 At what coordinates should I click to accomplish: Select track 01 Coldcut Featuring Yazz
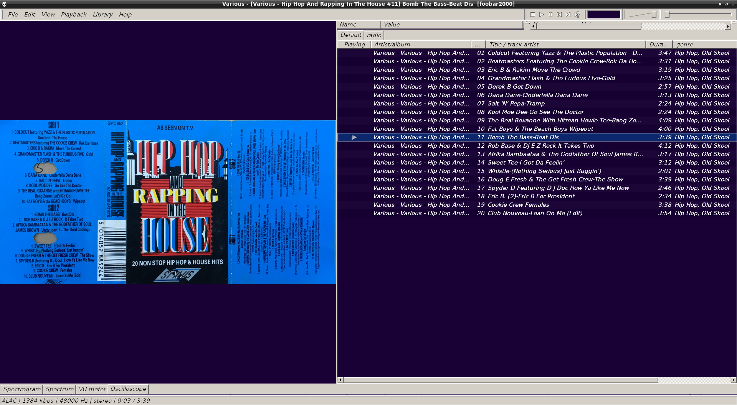(537, 53)
